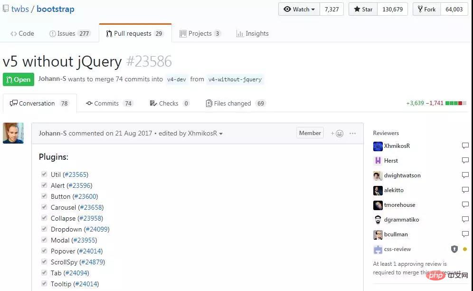Open the comment options ellipsis menu
This screenshot has width=473, height=291.
[x=353, y=133]
